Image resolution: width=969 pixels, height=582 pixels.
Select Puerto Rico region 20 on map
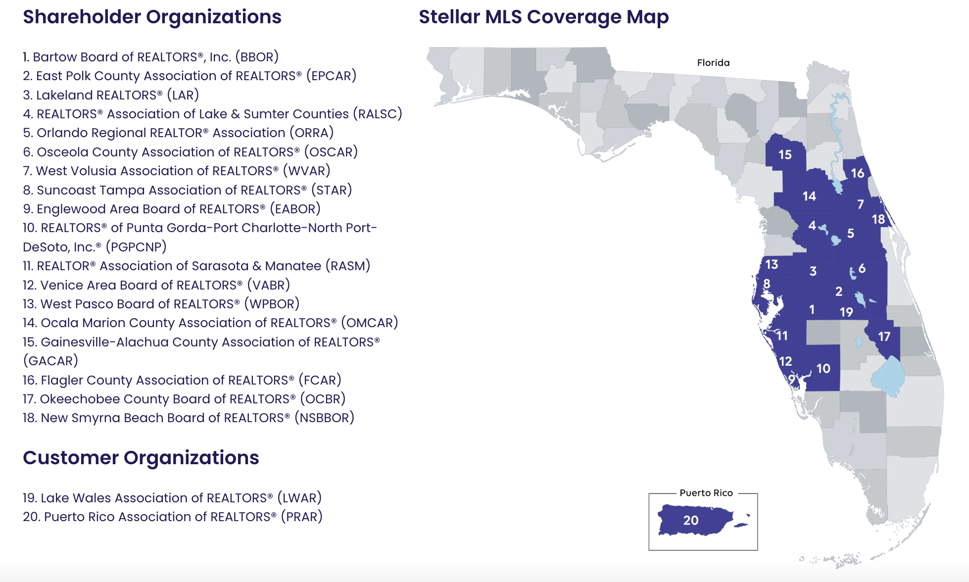coord(691,520)
